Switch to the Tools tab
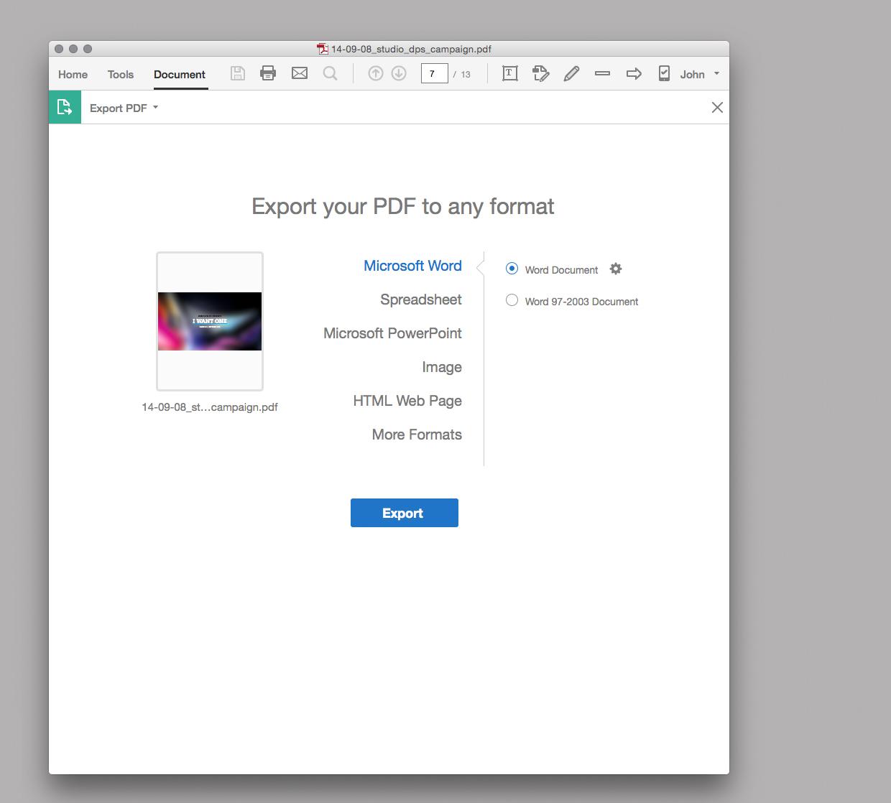 (120, 74)
